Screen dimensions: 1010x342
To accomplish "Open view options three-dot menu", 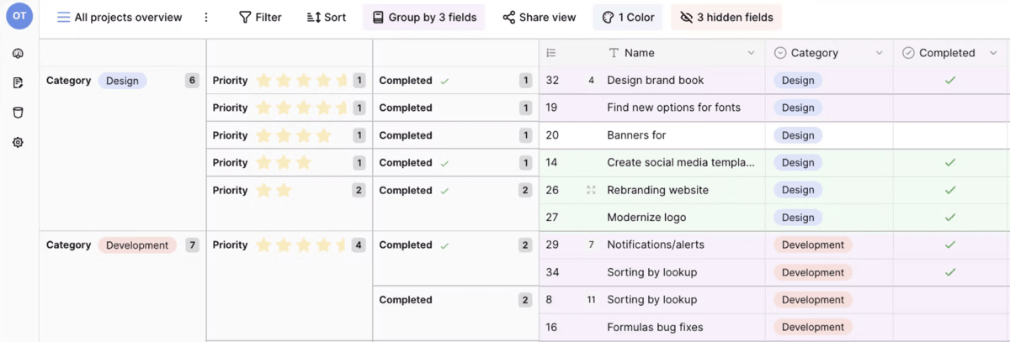I will click(x=206, y=18).
